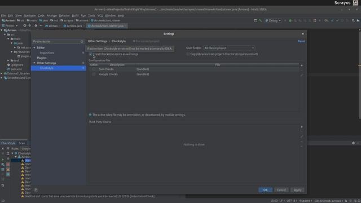
Task: Enable Copy libraries from project directory checkbox
Action: (188, 54)
